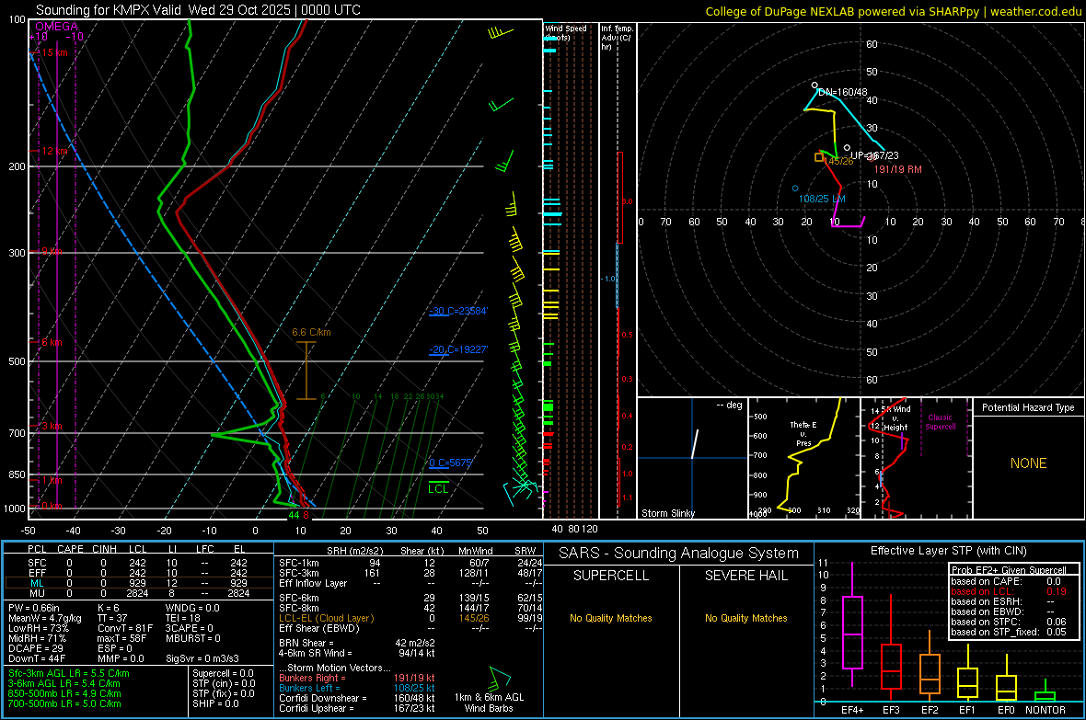Click the 108/25 LM hodograph label
The width and height of the screenshot is (1086, 720).
(x=822, y=199)
